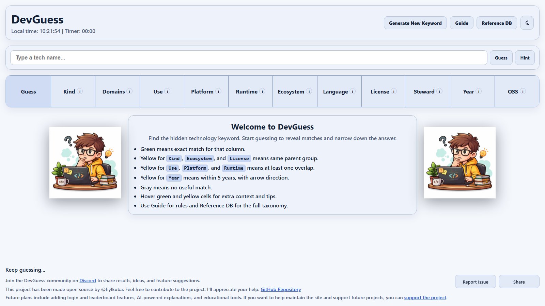Image resolution: width=545 pixels, height=306 pixels.
Task: Open the Guide
Action: [x=462, y=23]
